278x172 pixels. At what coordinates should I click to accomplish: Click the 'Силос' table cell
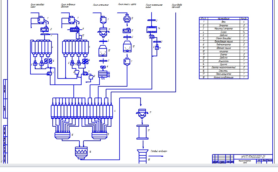point(224,32)
